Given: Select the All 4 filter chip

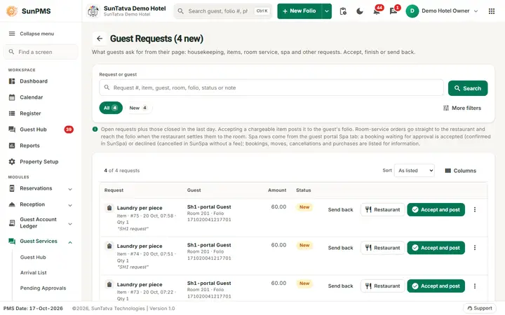Looking at the screenshot, I should click(x=111, y=108).
